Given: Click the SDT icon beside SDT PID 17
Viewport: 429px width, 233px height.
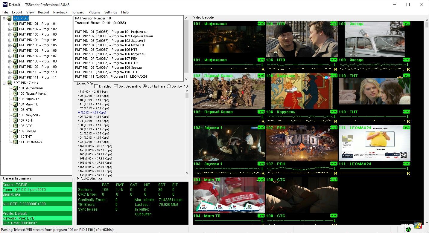Looking at the screenshot, I should point(10,83).
